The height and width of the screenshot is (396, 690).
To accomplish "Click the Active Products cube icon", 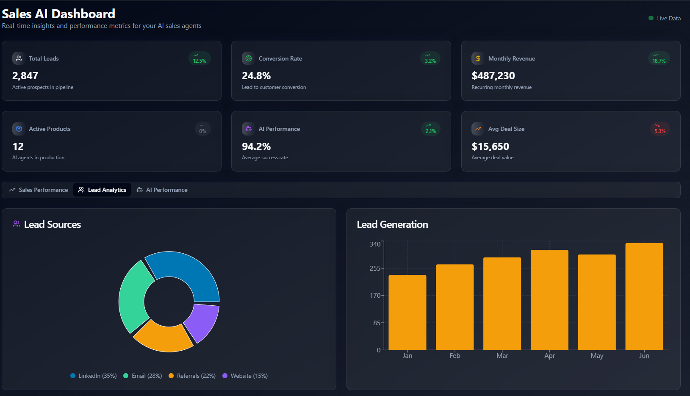I will point(19,129).
